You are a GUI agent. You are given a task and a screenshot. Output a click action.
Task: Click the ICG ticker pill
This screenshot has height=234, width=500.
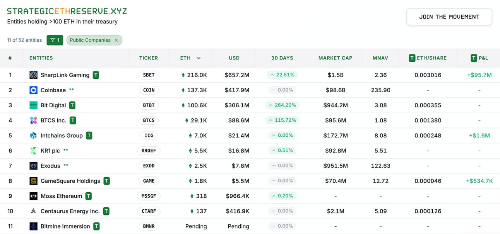tap(149, 136)
